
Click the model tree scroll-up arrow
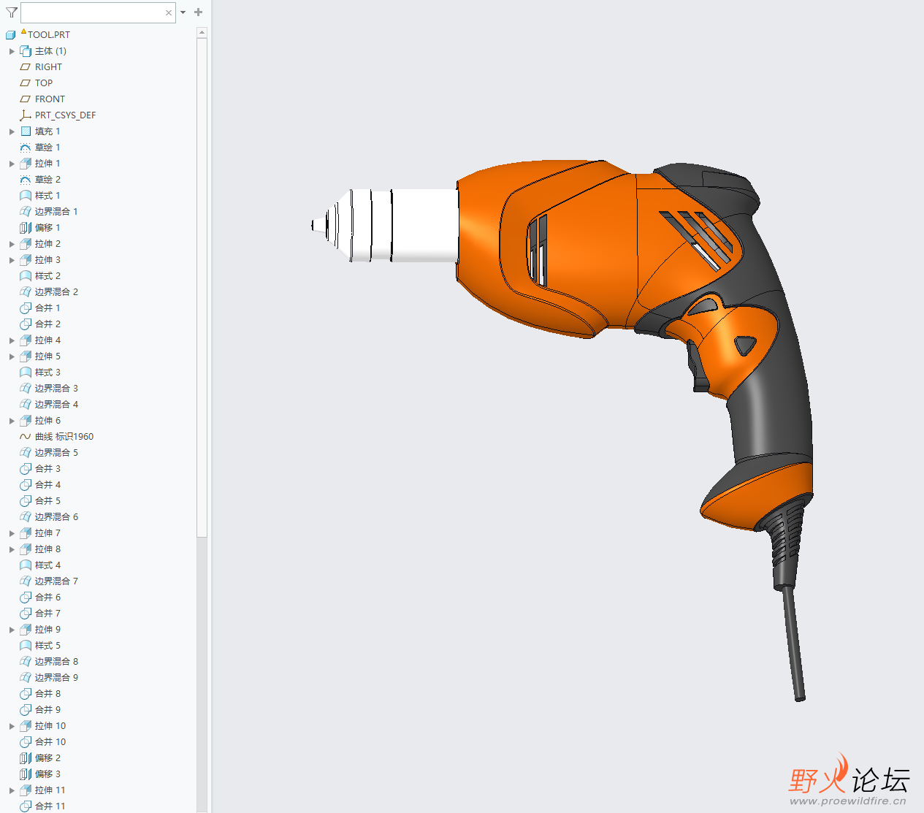point(202,33)
